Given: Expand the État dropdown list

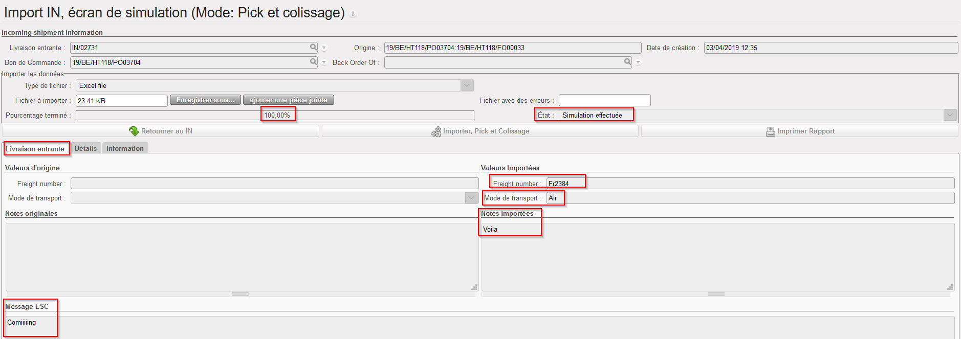Looking at the screenshot, I should pyautogui.click(x=950, y=115).
